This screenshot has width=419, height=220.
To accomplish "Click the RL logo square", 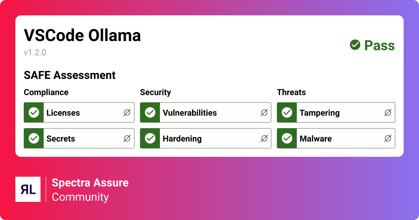I will click(x=28, y=189).
